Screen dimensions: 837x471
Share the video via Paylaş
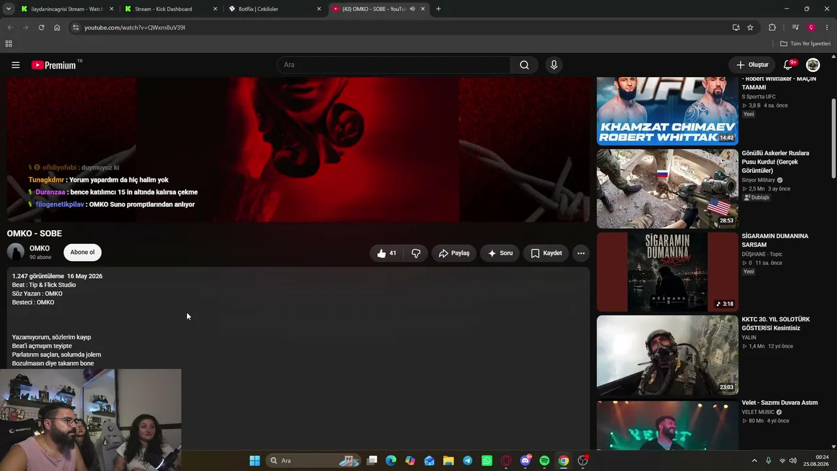454,253
